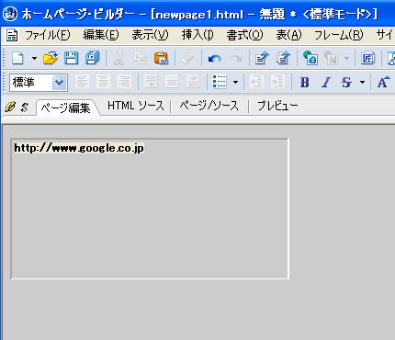Paste using the clipboard icon
Viewport: 395px width, 340px height.
(x=161, y=58)
